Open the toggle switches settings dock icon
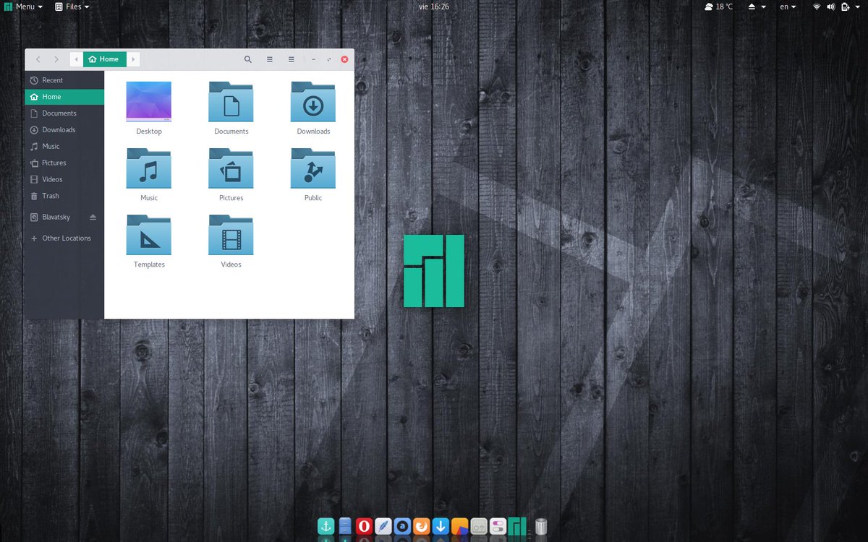The width and height of the screenshot is (868, 542). (498, 526)
